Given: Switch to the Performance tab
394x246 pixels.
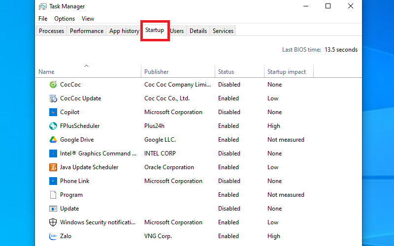Looking at the screenshot, I should tap(87, 31).
